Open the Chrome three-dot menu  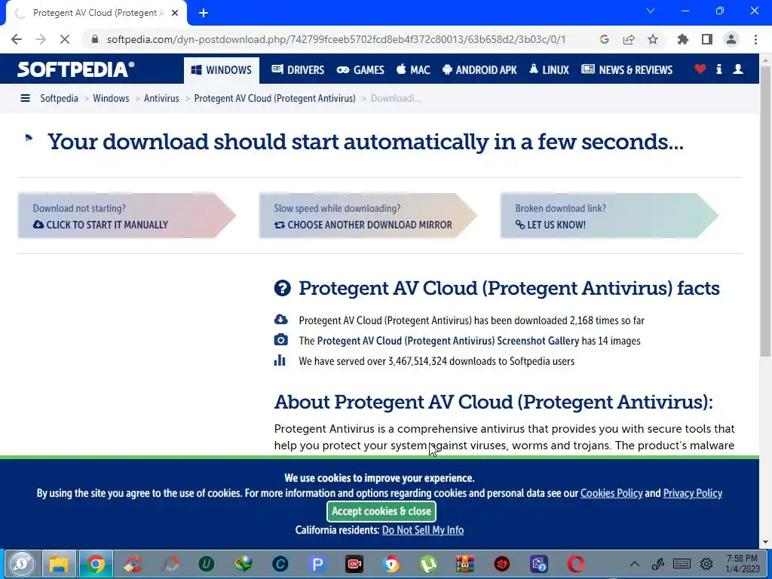[755, 39]
